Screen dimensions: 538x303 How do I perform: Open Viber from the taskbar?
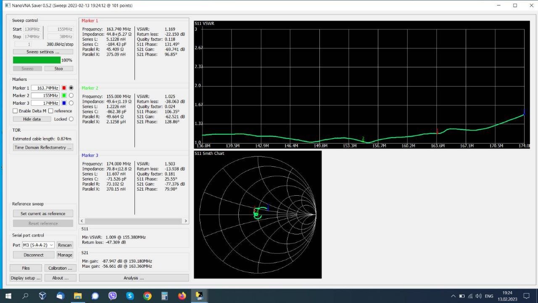click(x=113, y=296)
